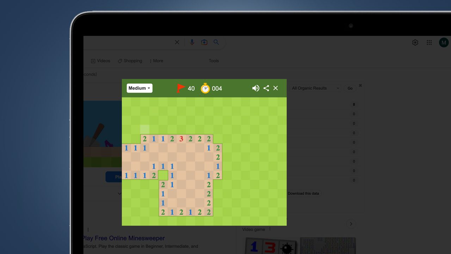451x254 pixels.
Task: Open the Tools options
Action: pyautogui.click(x=214, y=61)
